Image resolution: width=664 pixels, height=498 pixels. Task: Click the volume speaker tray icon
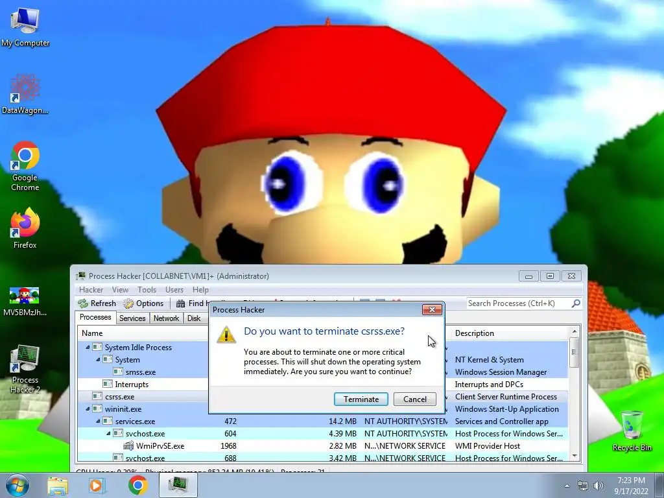[599, 486]
